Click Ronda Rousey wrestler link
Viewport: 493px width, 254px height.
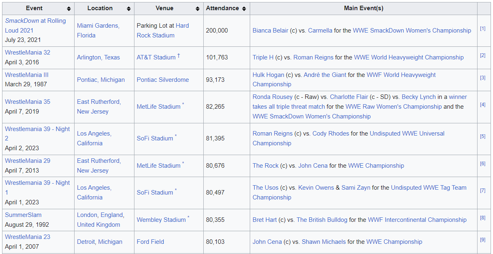pyautogui.click(x=273, y=96)
